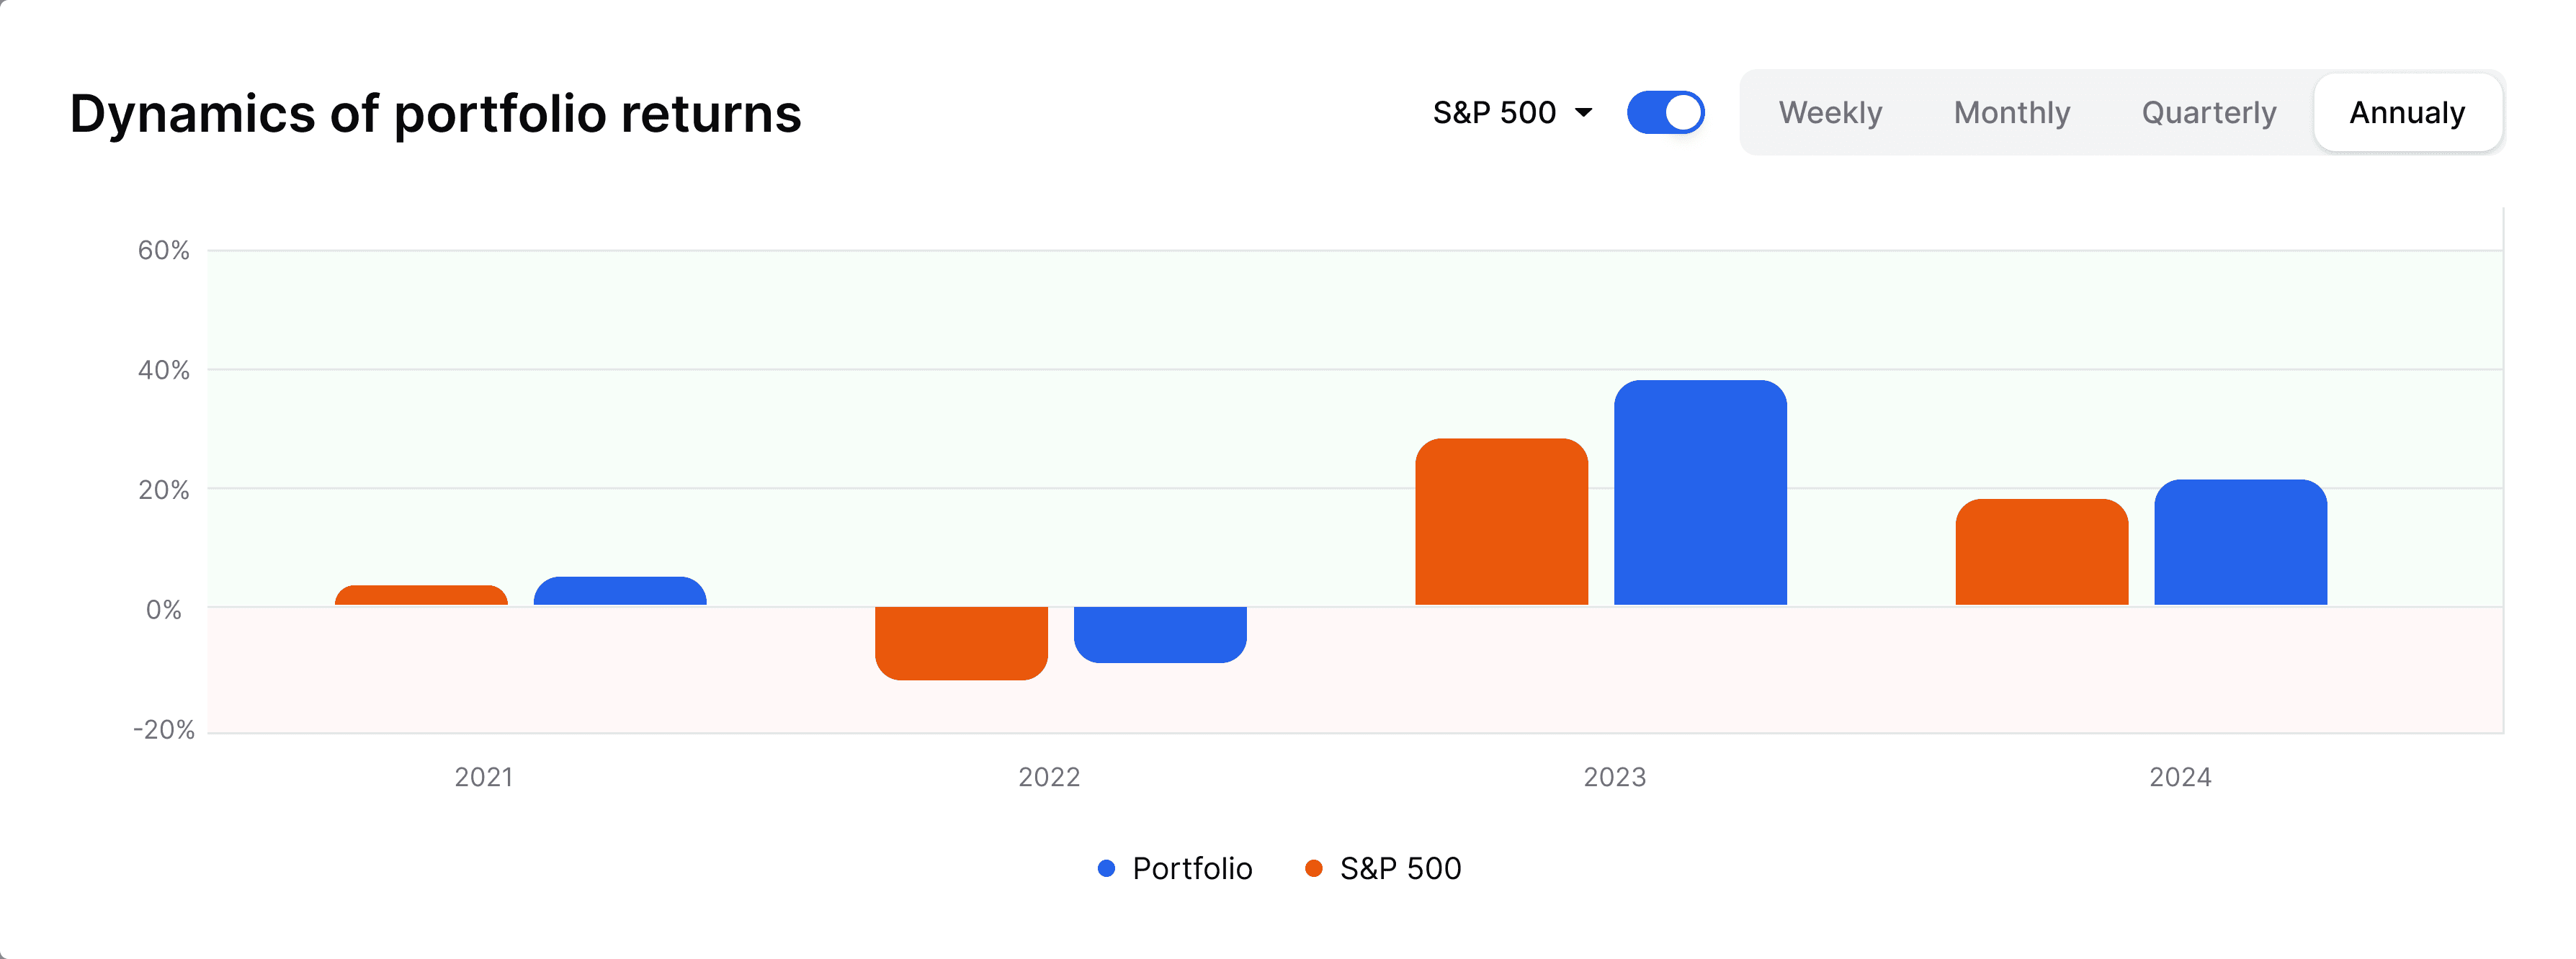Switch to the Monthly tab
The height and width of the screenshot is (959, 2576).
tap(2011, 112)
